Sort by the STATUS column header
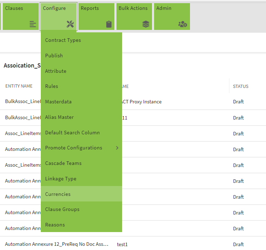This screenshot has height=250, width=266. coord(240,86)
